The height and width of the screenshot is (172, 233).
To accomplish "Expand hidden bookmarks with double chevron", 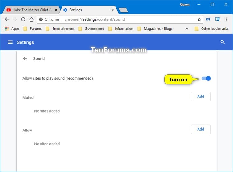I will tap(187, 28).
